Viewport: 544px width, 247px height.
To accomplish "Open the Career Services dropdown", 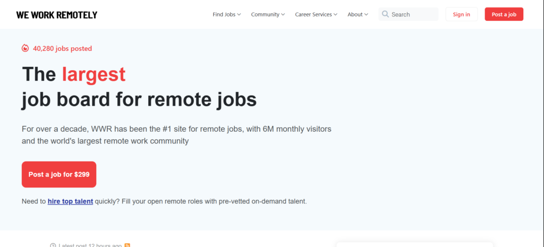I will click(316, 14).
